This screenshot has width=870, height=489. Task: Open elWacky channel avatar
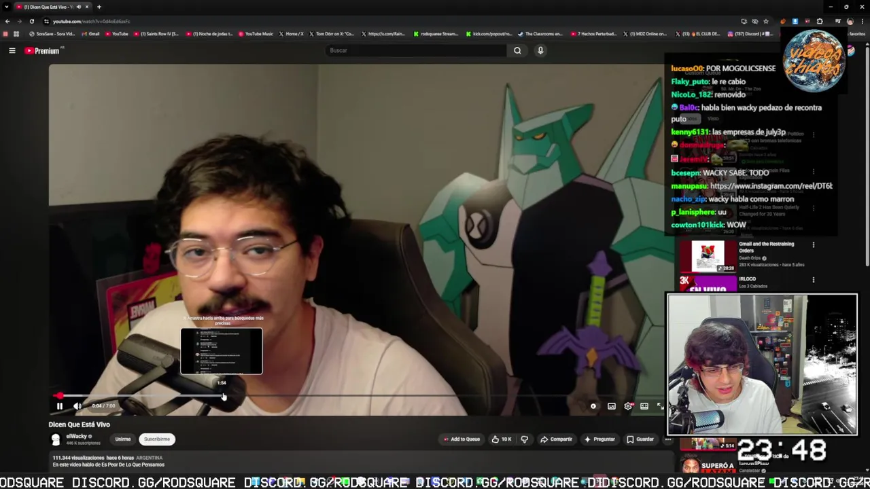pyautogui.click(x=56, y=439)
